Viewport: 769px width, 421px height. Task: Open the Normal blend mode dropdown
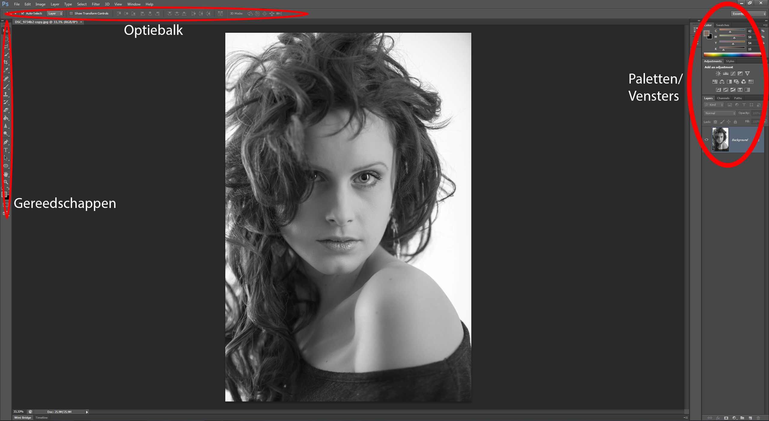(x=720, y=113)
